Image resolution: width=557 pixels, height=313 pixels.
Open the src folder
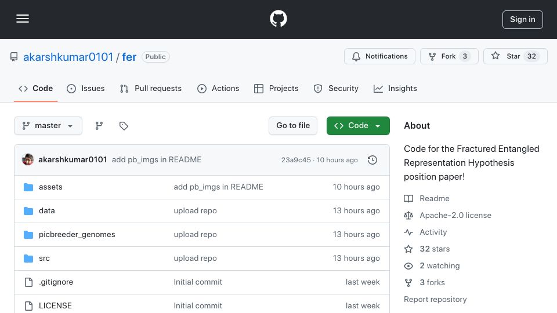coord(45,259)
